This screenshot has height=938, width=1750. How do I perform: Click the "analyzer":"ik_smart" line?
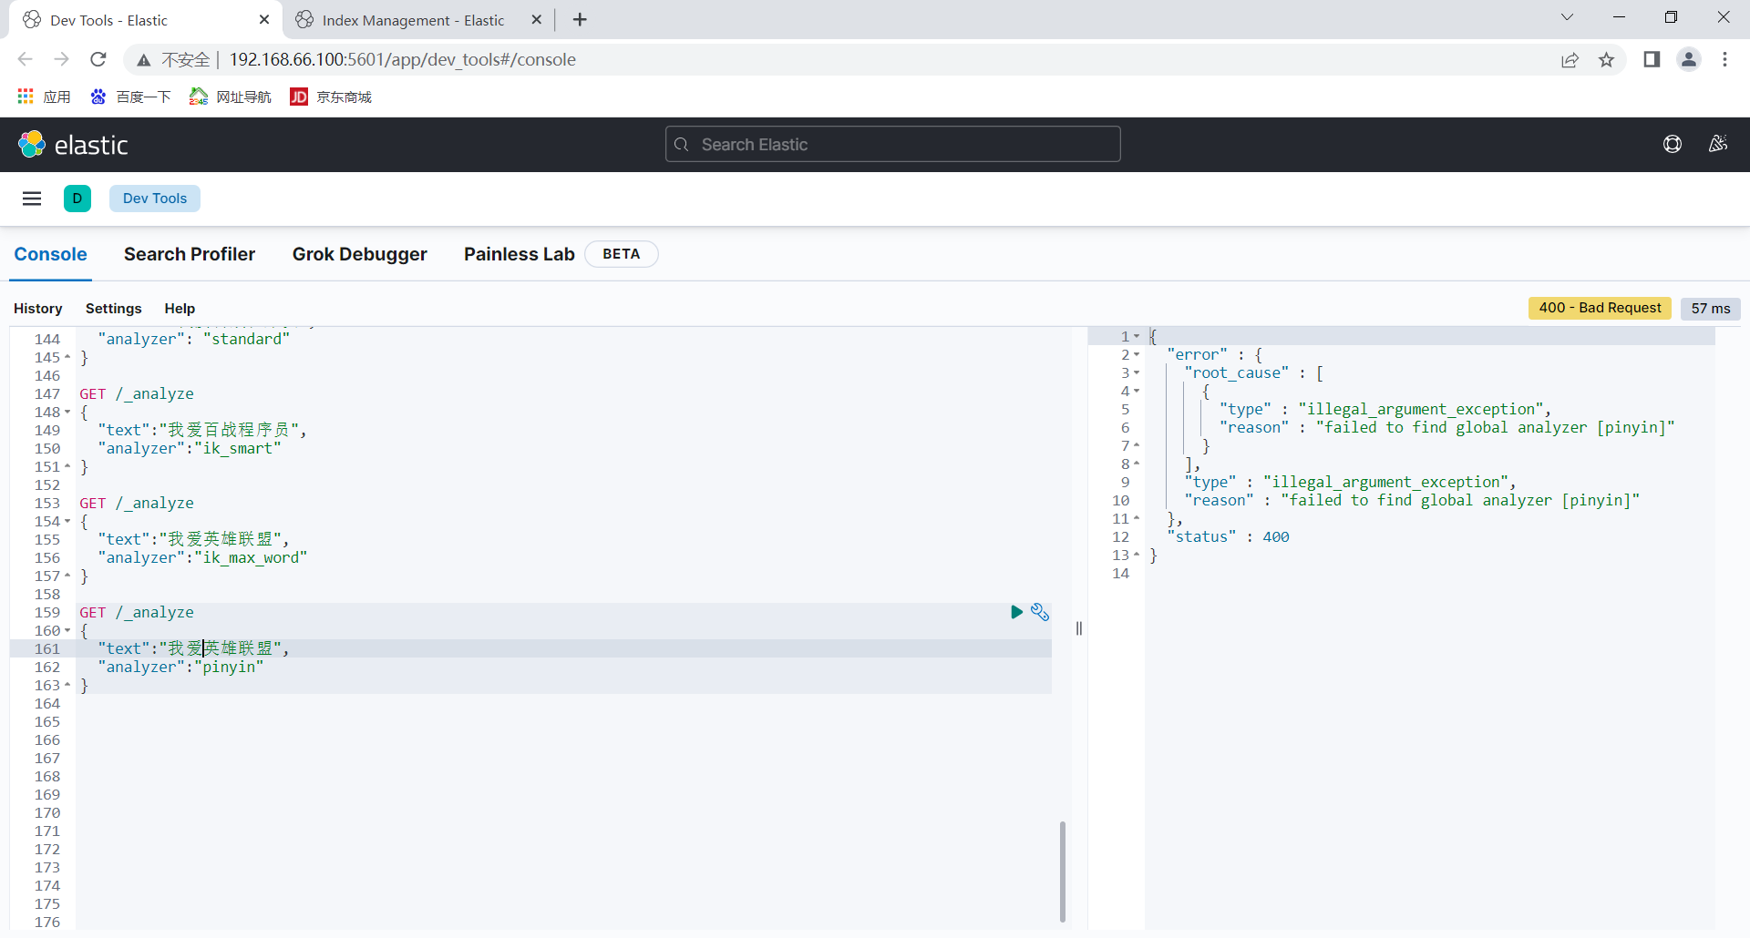[190, 448]
